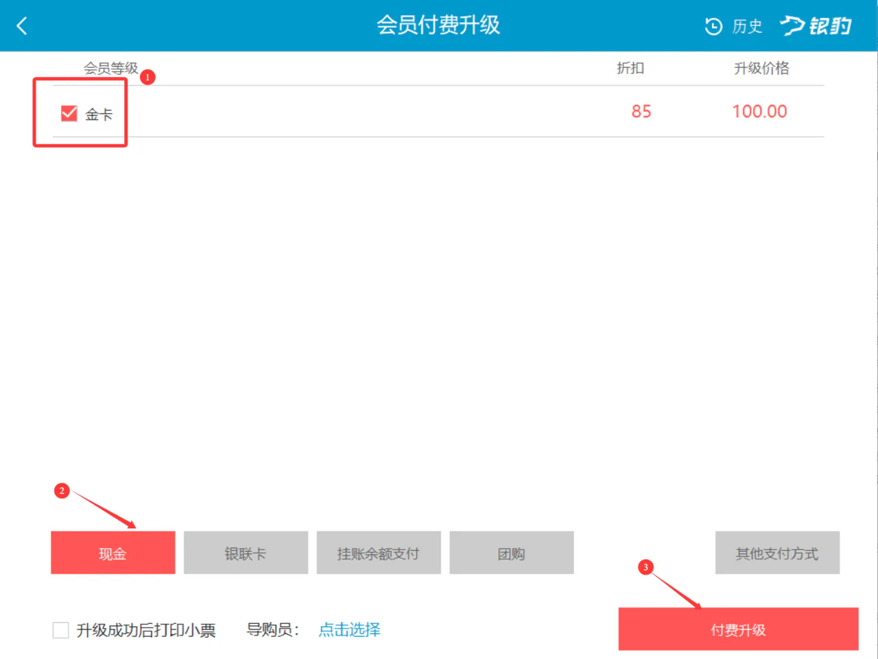The height and width of the screenshot is (659, 878).
Task: Click the 付费升级 button
Action: coord(739,629)
